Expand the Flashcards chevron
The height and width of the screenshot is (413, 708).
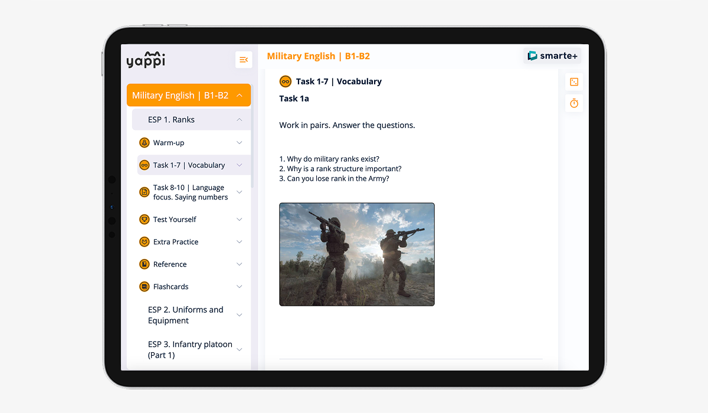click(x=239, y=287)
